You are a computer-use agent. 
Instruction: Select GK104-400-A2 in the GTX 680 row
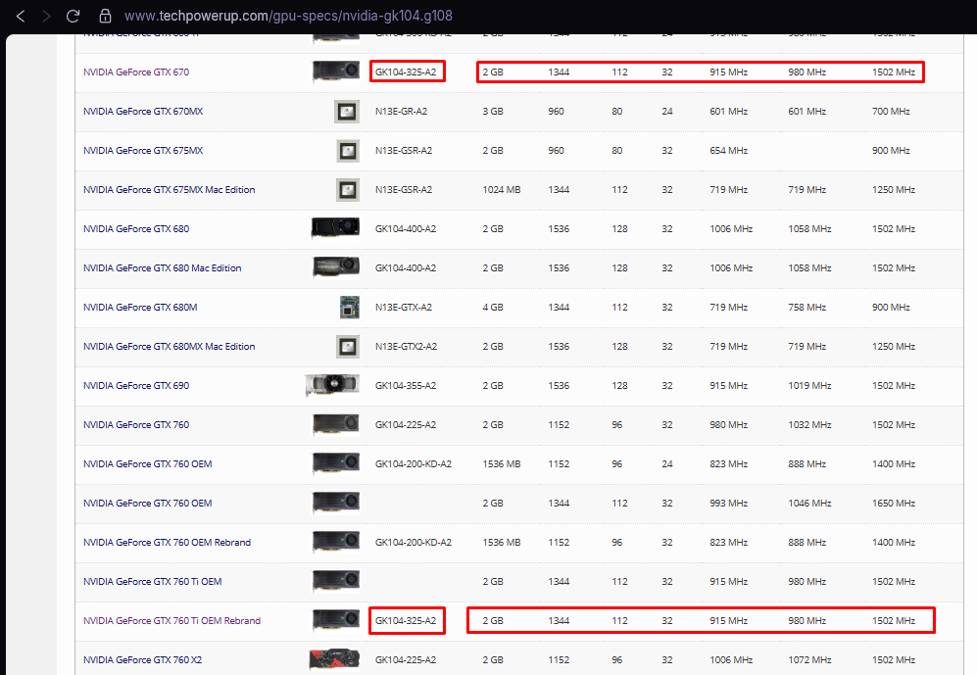406,229
